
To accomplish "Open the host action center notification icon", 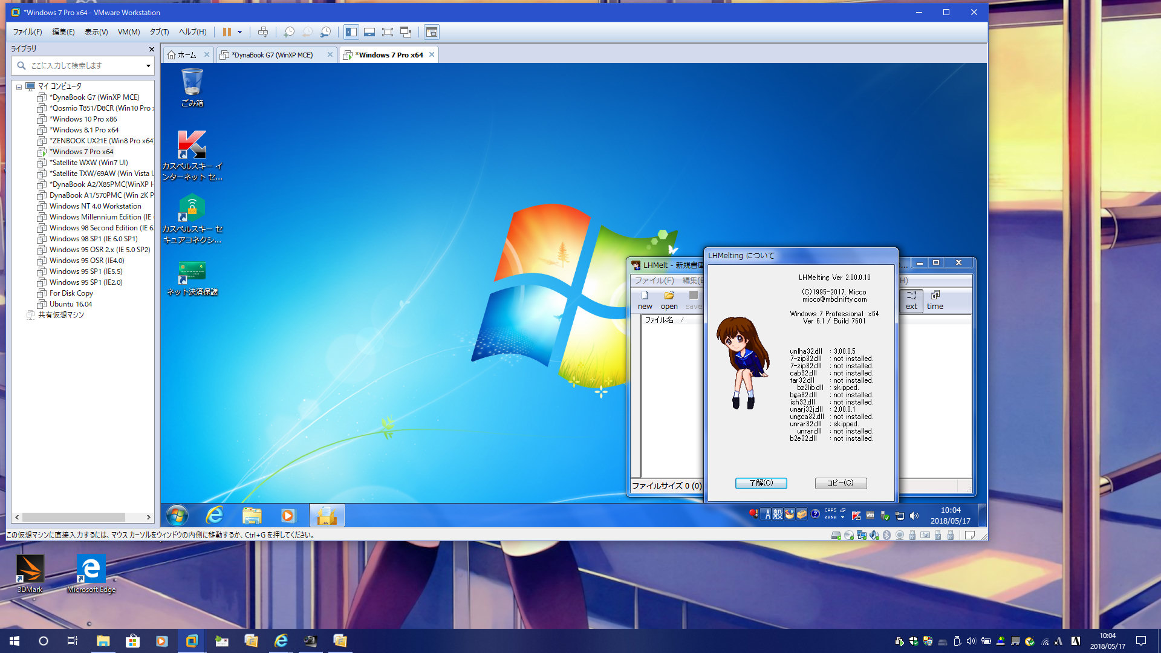I will point(1141,641).
